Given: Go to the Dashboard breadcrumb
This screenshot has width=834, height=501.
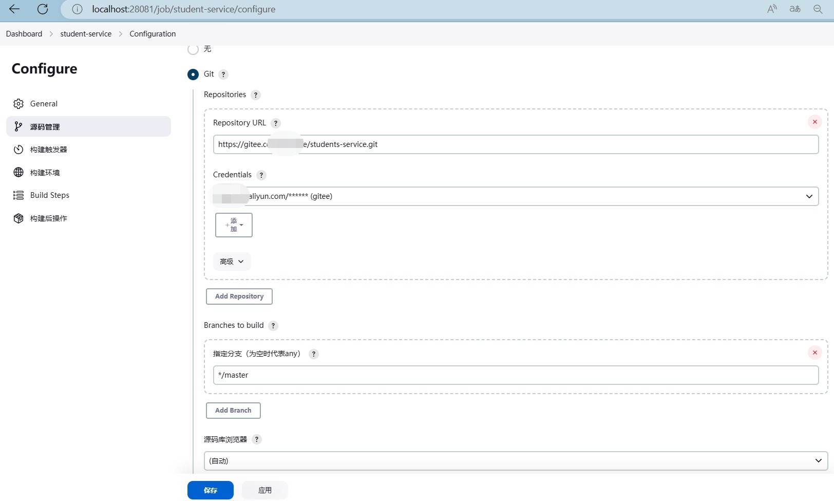Looking at the screenshot, I should [24, 33].
